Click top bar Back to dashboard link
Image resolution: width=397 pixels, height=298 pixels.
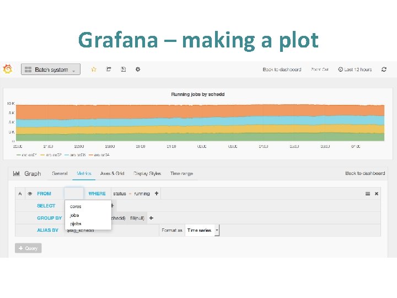[x=282, y=70]
